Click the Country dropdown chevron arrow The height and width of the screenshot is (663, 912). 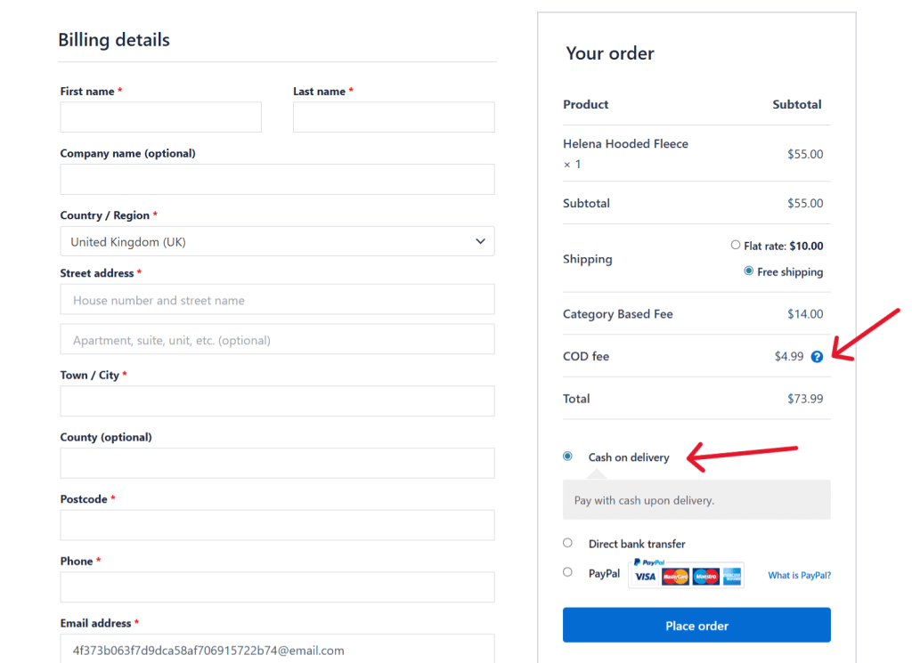[479, 241]
